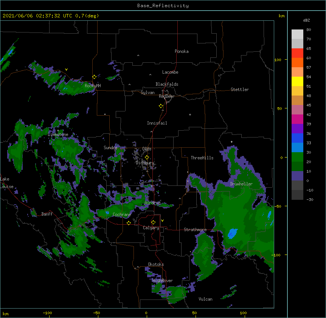Click the RedDeer label

pos(166,96)
